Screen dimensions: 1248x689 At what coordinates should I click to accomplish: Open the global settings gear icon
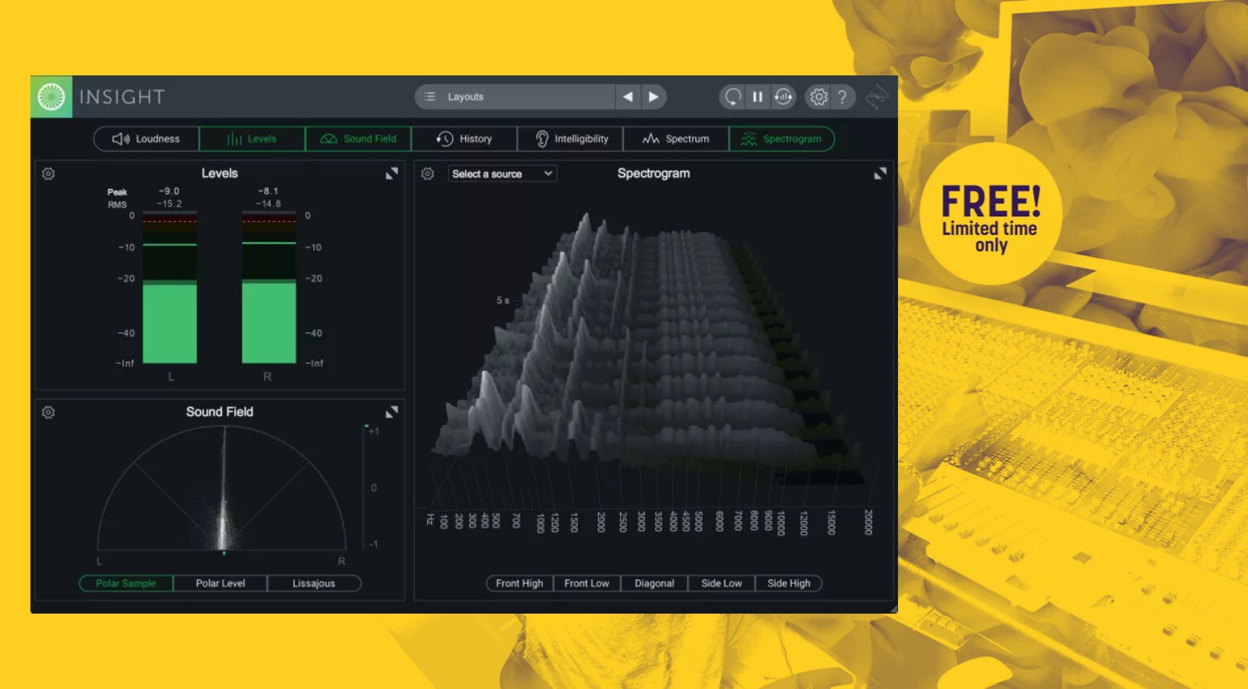click(818, 96)
